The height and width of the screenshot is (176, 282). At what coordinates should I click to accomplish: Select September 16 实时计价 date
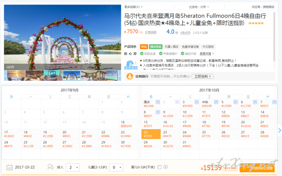[128, 124]
